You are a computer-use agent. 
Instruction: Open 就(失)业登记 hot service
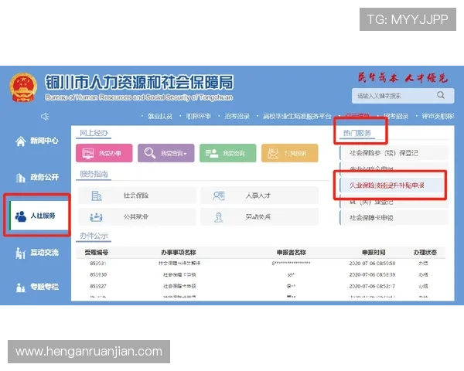coord(394,202)
